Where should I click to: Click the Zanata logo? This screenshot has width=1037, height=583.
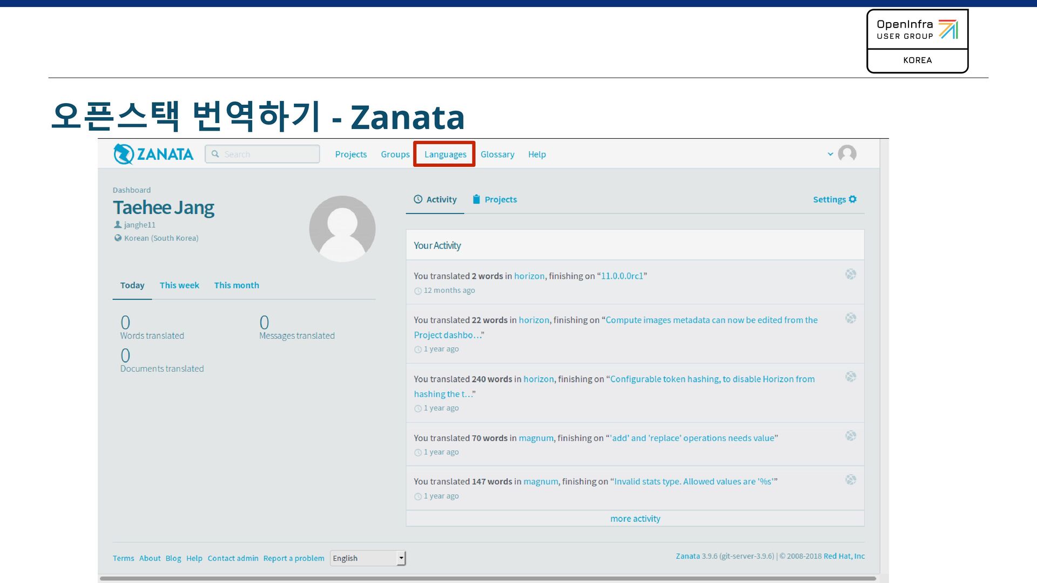153,154
